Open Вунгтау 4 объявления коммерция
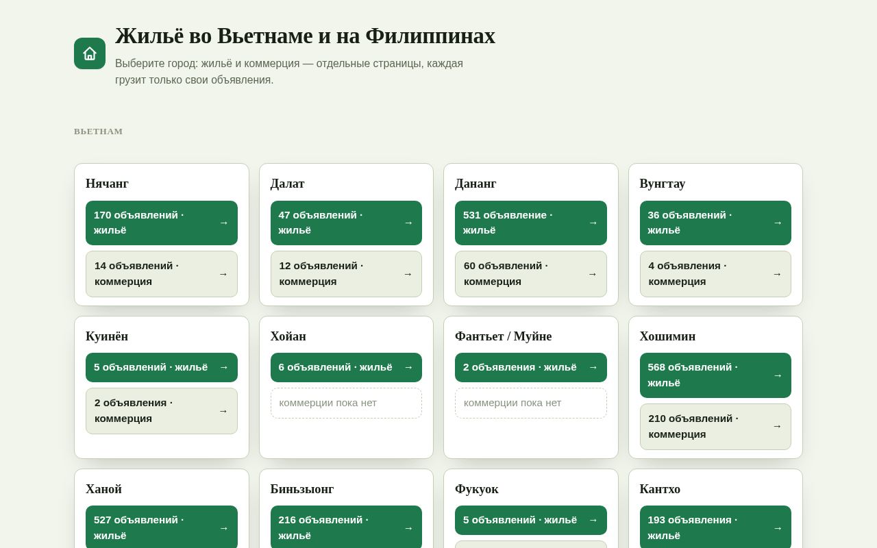The image size is (877, 548). pos(715,274)
